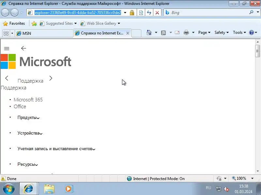Toggle Compatibility View icon
261x195 pixels.
pos(141,13)
